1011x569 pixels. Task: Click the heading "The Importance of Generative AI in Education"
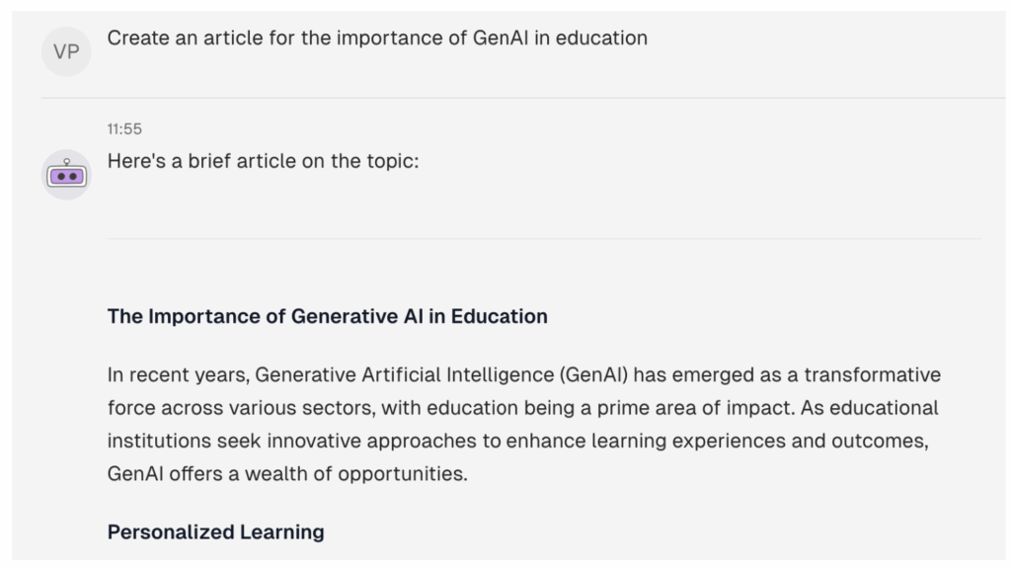pos(328,316)
